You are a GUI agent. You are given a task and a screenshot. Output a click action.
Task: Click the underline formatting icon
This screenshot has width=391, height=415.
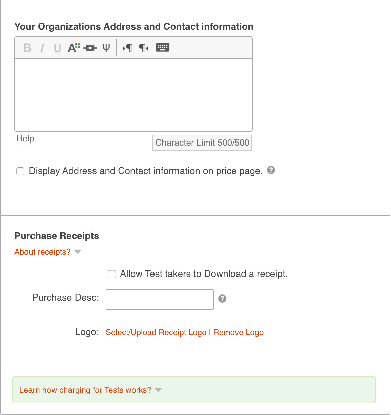(57, 48)
